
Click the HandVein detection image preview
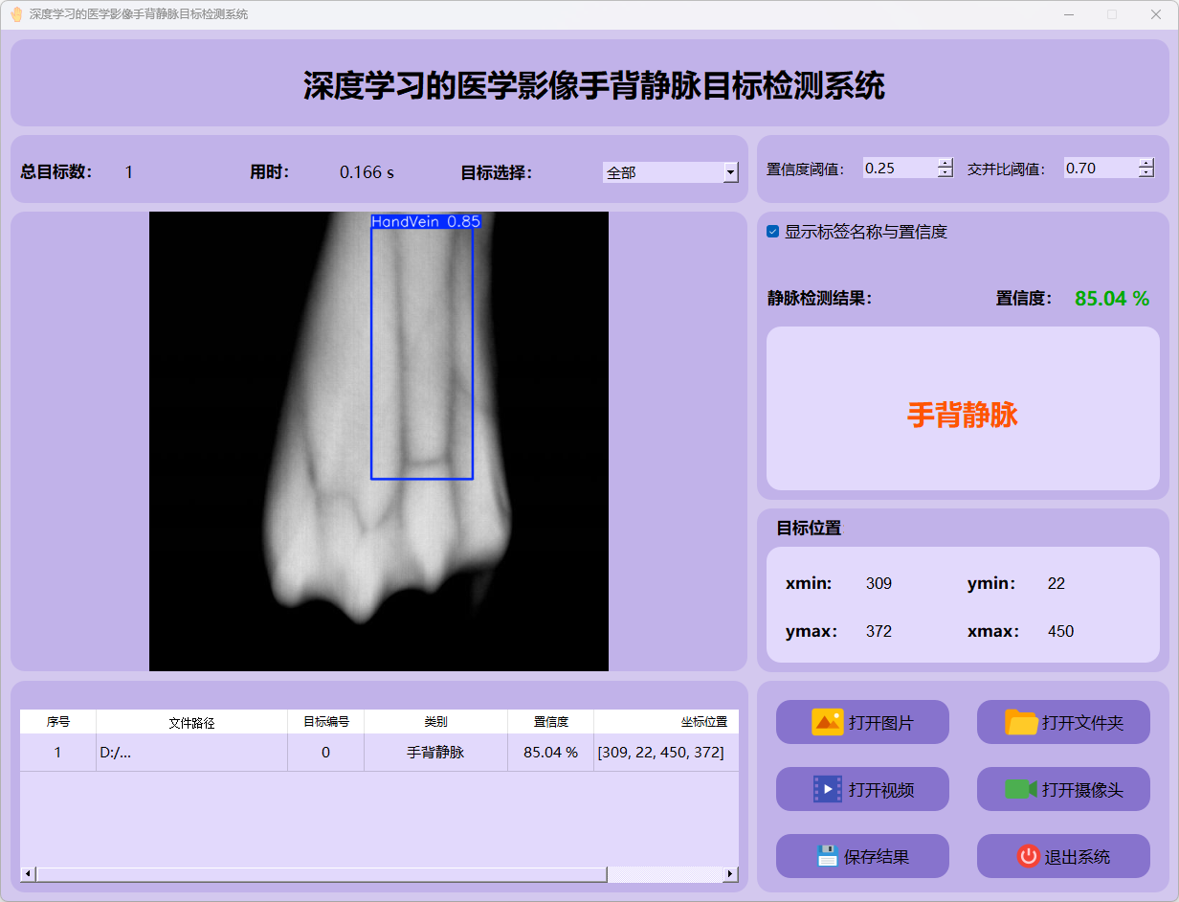click(379, 441)
